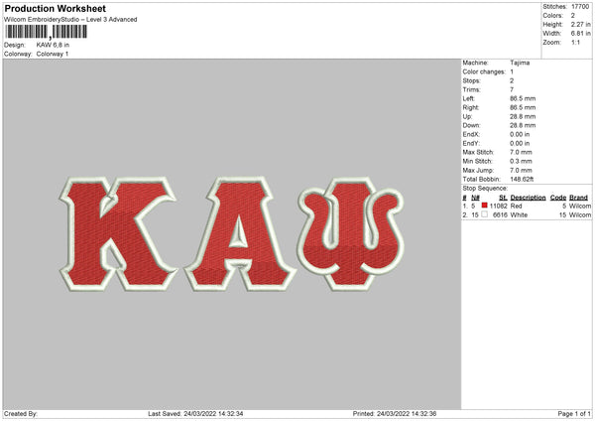Click the Left value 86.5 mm
This screenshot has width=595, height=421.
(523, 98)
